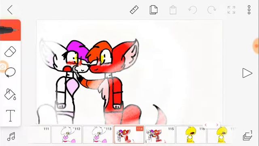Viewport: 259px width, 146px height.
Task: Select frame 111 in the timeline
Action: click(39, 135)
